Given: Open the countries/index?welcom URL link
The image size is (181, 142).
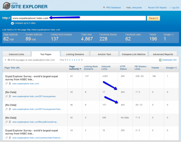Looking at the screenshot, I should point(37,138).
